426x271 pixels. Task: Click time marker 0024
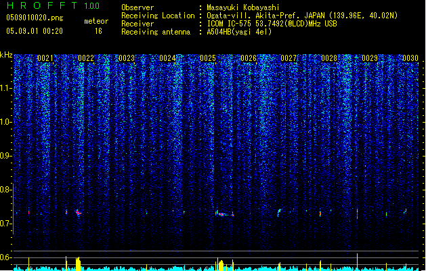167,58
